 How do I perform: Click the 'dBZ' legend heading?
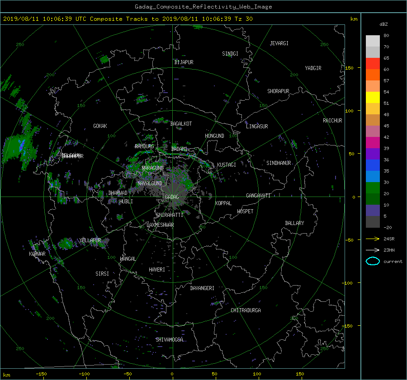coord(383,24)
